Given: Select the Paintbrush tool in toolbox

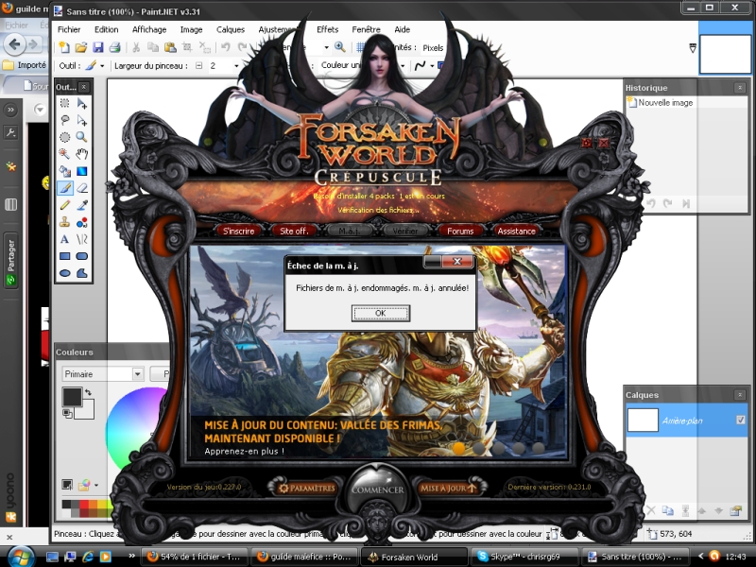Looking at the screenshot, I should pyautogui.click(x=64, y=188).
